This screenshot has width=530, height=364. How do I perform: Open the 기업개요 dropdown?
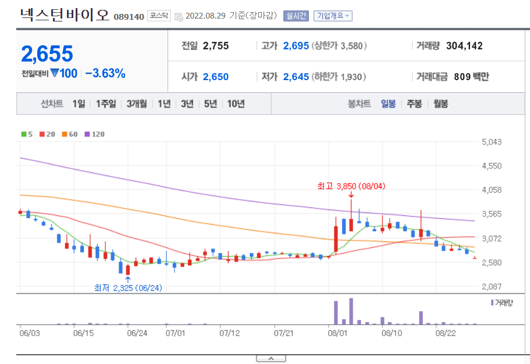click(333, 16)
